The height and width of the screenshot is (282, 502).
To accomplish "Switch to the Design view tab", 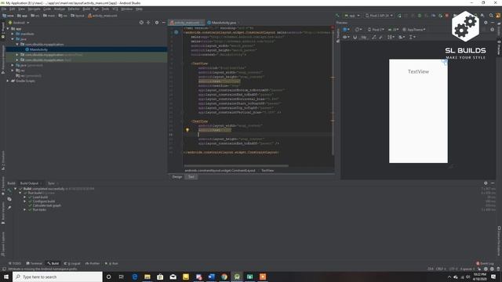I will click(177, 177).
